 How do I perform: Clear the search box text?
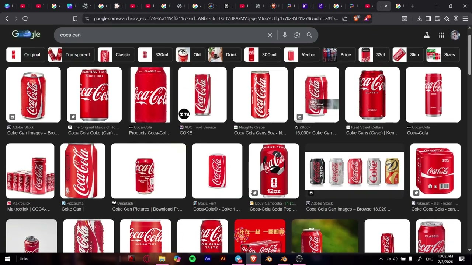click(270, 35)
